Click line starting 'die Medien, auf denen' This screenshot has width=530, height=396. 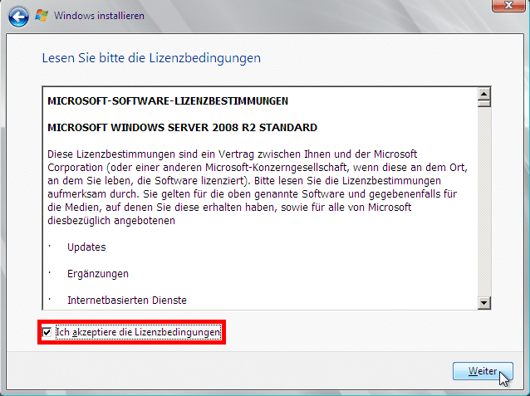point(229,207)
